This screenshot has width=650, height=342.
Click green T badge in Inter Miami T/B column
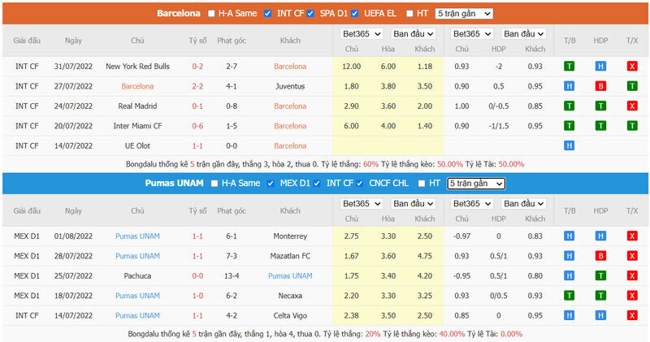pos(570,126)
